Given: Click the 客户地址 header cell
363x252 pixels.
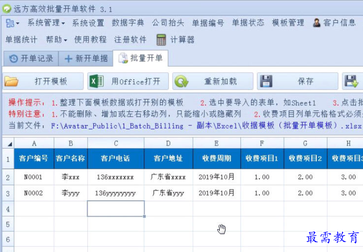Looking at the screenshot, I should pyautogui.click(x=168, y=158).
